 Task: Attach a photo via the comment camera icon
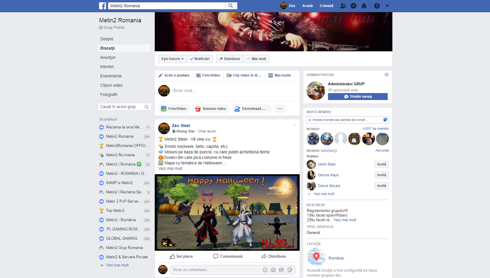click(x=273, y=270)
